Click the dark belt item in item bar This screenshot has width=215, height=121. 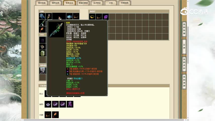tap(99, 17)
